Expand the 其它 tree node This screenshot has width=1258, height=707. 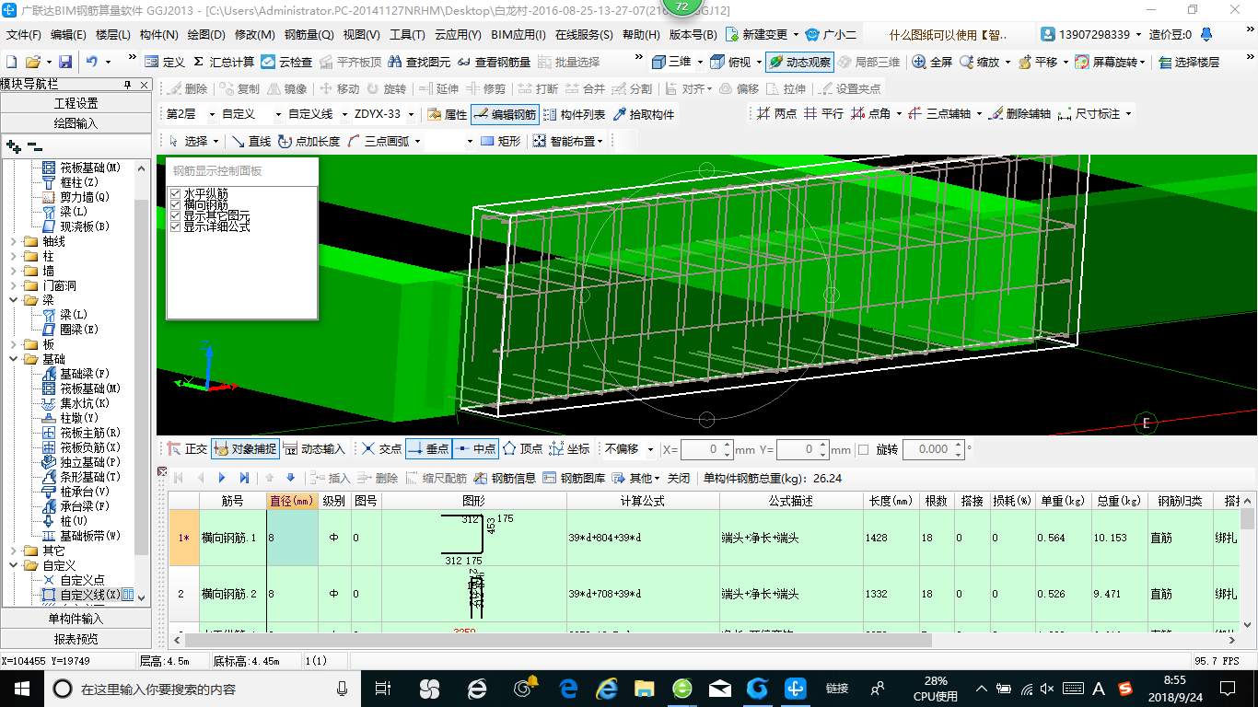click(x=13, y=551)
